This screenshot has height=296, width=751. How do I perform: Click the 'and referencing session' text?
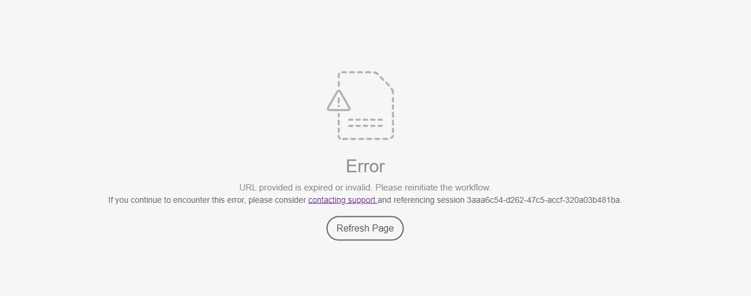[421, 200]
